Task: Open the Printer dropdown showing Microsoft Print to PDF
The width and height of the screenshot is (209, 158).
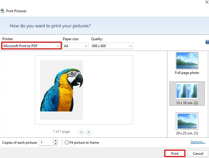Action: pos(31,46)
